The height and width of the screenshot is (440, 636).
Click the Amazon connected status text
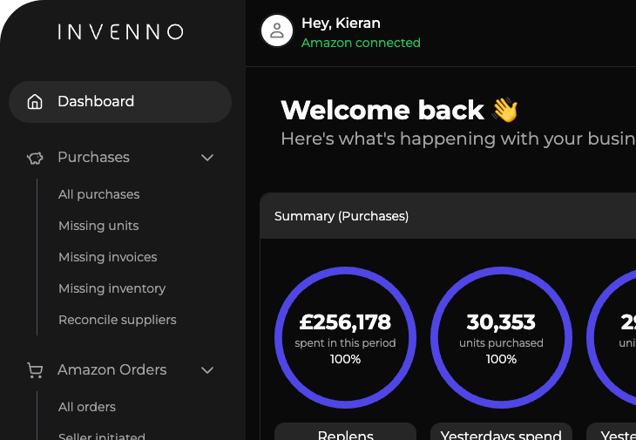(361, 43)
